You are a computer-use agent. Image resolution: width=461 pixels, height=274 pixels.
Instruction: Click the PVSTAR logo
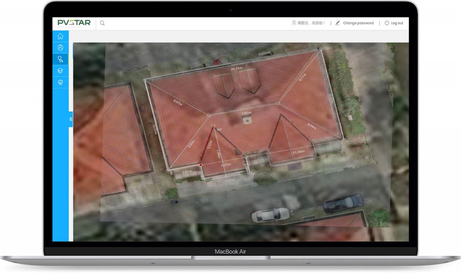74,23
